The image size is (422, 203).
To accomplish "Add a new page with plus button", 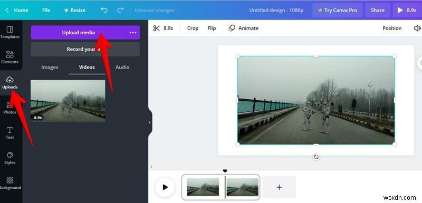I will 280,187.
